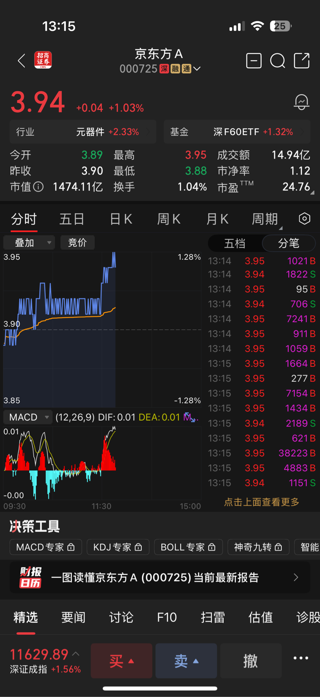The height and width of the screenshot is (697, 320).
Task: Open the 精选 bottom tab
Action: click(x=26, y=617)
